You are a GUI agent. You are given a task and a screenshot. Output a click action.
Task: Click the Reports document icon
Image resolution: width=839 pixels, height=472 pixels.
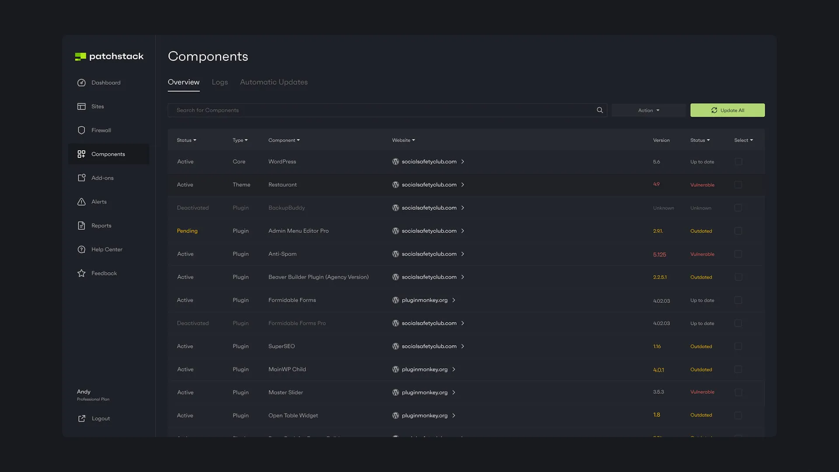tap(81, 226)
